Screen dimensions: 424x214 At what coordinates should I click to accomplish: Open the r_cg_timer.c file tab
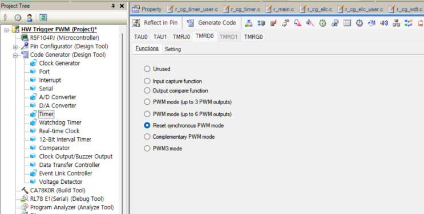(x=242, y=9)
